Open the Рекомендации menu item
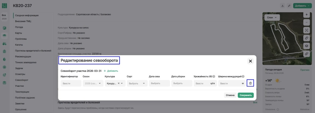The width and height of the screenshot is (315, 113). click(x=23, y=56)
